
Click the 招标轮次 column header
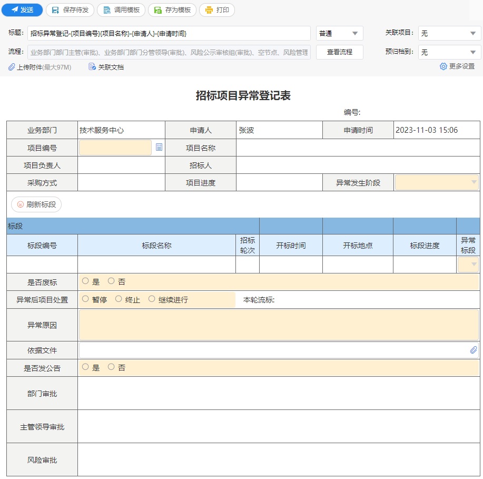(x=248, y=246)
